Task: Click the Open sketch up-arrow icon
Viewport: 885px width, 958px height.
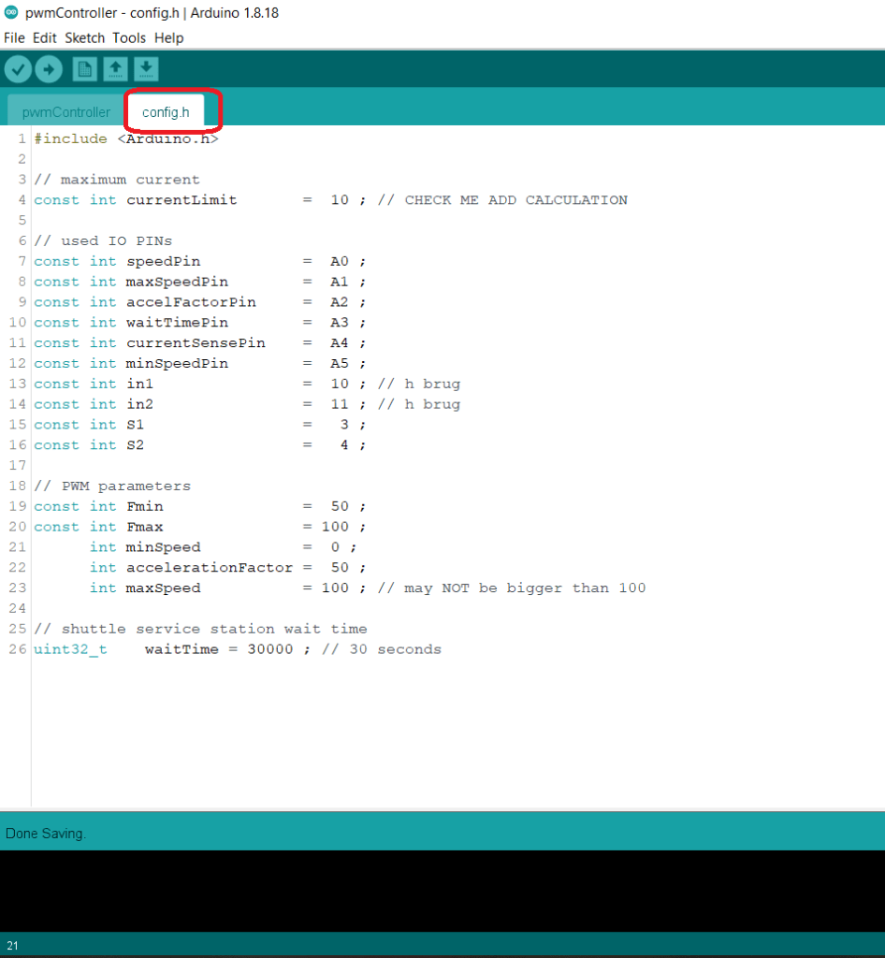Action: [115, 69]
